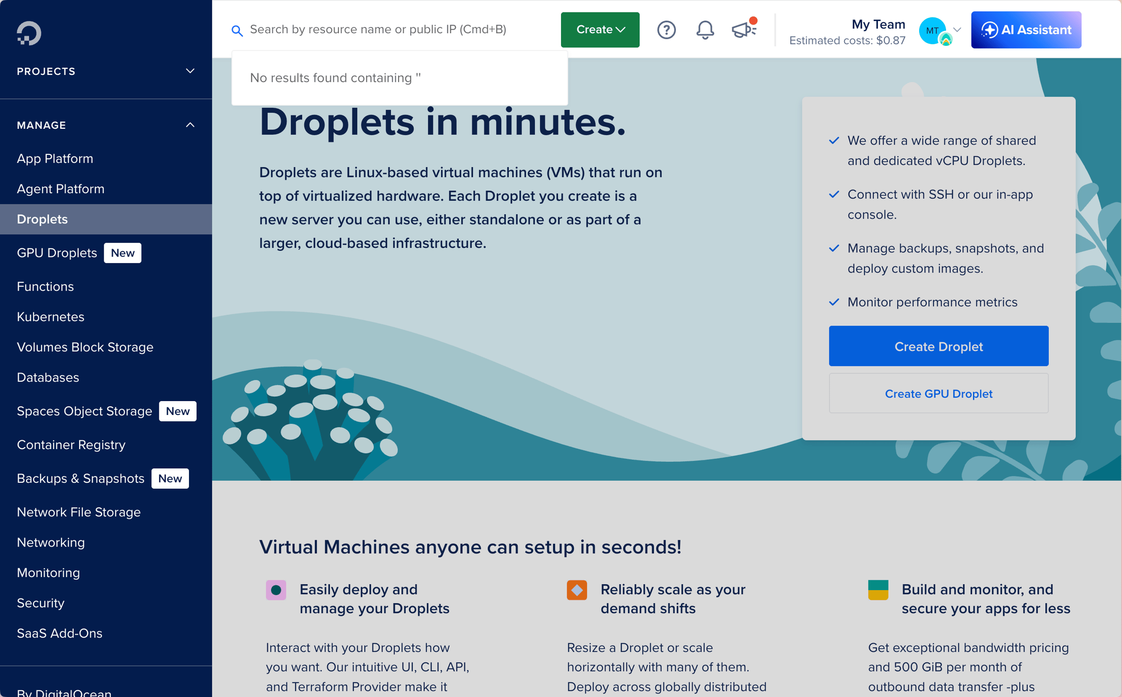Screen dimensions: 1122x697
Task: Open Databases in sidebar
Action: coord(48,378)
